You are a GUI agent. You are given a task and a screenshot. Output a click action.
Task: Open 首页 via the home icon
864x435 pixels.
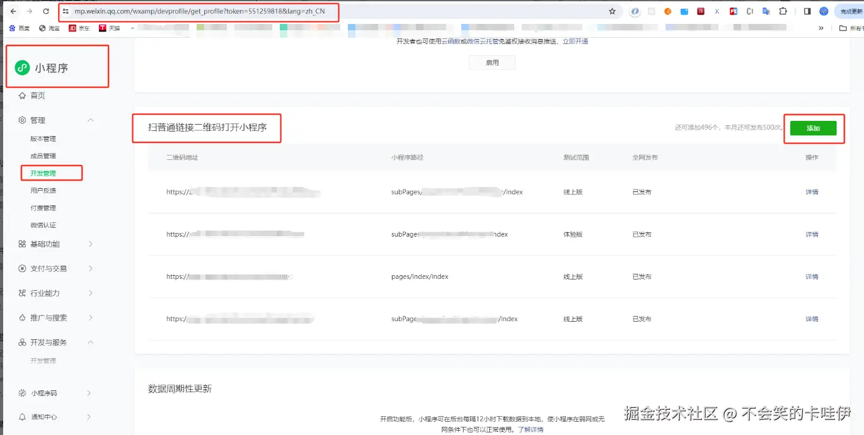point(22,96)
